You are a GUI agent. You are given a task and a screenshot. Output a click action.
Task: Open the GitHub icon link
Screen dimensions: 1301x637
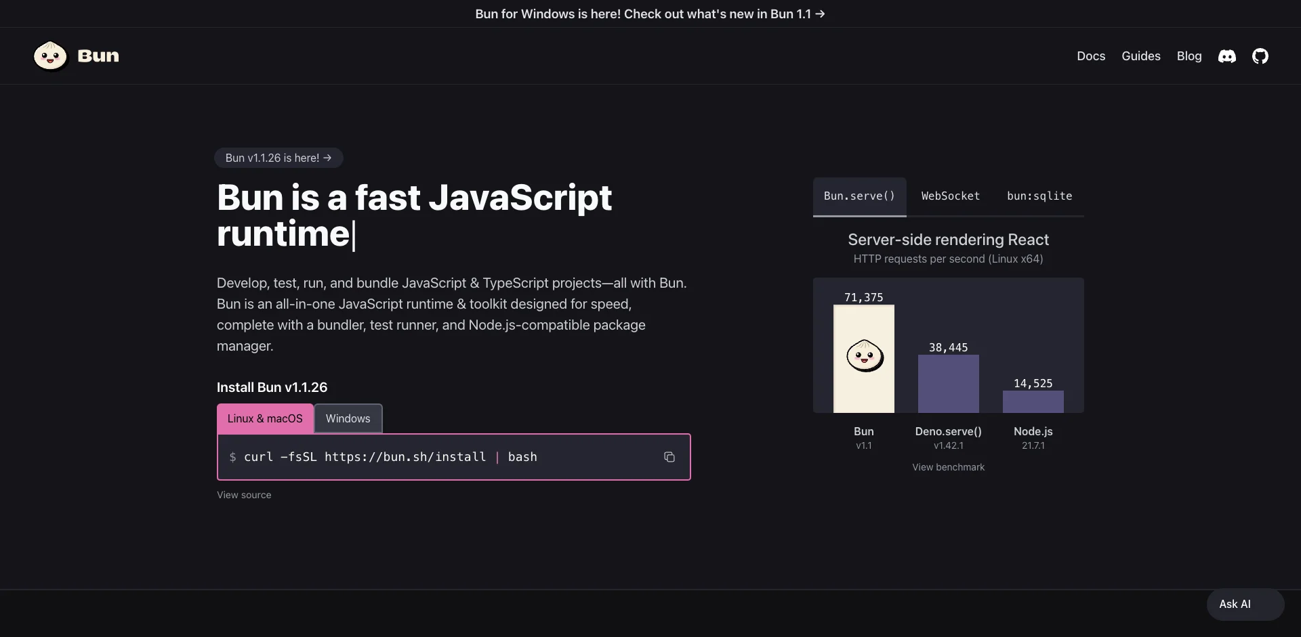(x=1260, y=56)
